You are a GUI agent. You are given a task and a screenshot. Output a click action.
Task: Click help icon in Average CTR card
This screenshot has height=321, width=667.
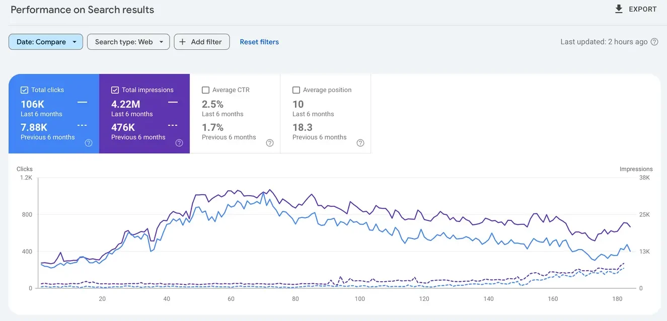tap(270, 143)
